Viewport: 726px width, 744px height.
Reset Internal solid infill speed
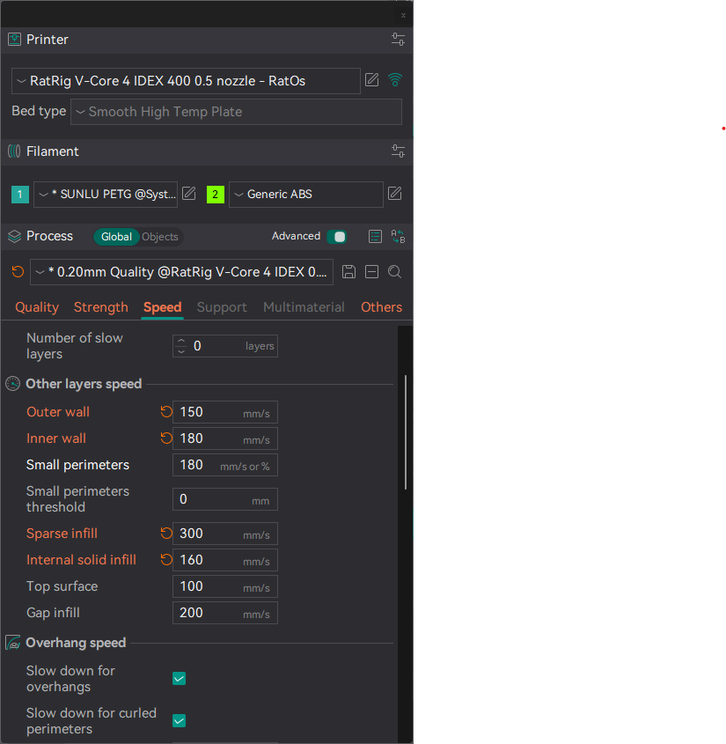(x=166, y=560)
